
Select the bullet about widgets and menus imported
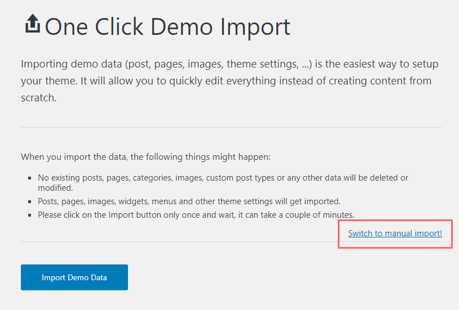tap(189, 201)
